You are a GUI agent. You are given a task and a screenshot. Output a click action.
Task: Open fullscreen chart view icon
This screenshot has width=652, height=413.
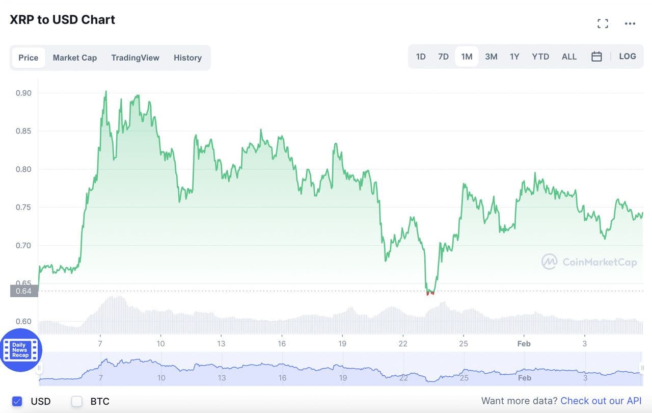pyautogui.click(x=603, y=23)
